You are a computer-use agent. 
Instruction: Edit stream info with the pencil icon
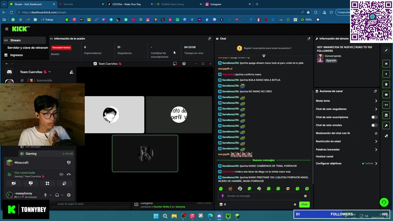coord(386,50)
